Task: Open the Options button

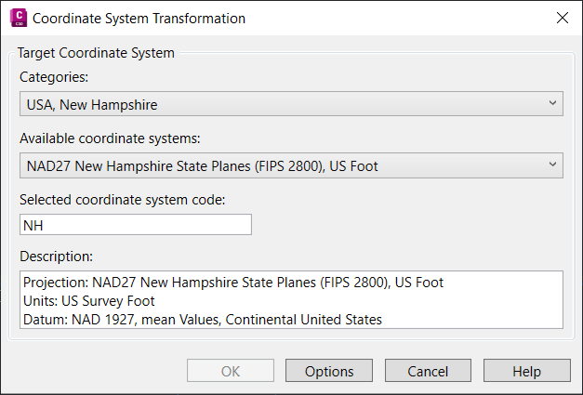Action: (329, 371)
